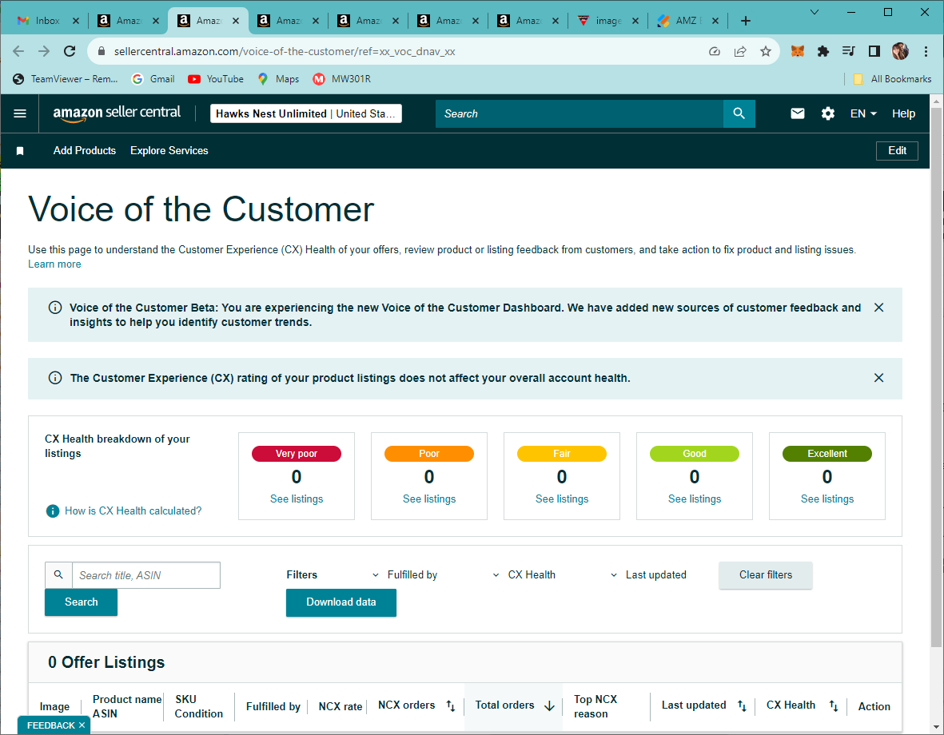The height and width of the screenshot is (735, 944).
Task: Open the tab search chevron in title bar
Action: [814, 12]
